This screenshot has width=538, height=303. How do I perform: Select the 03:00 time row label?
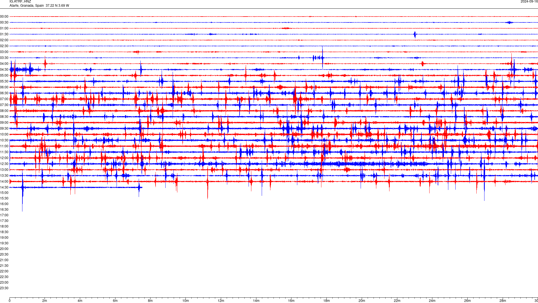[4, 52]
